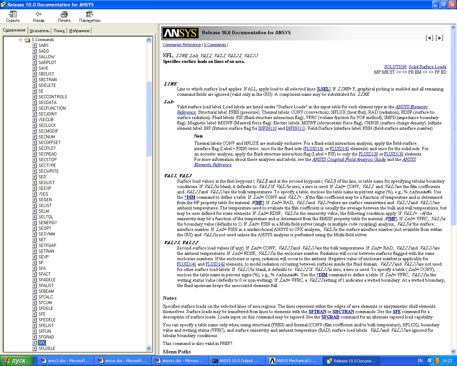Open the Параметры (Options) toolbar icon
The width and height of the screenshot is (457, 366).
click(x=90, y=14)
